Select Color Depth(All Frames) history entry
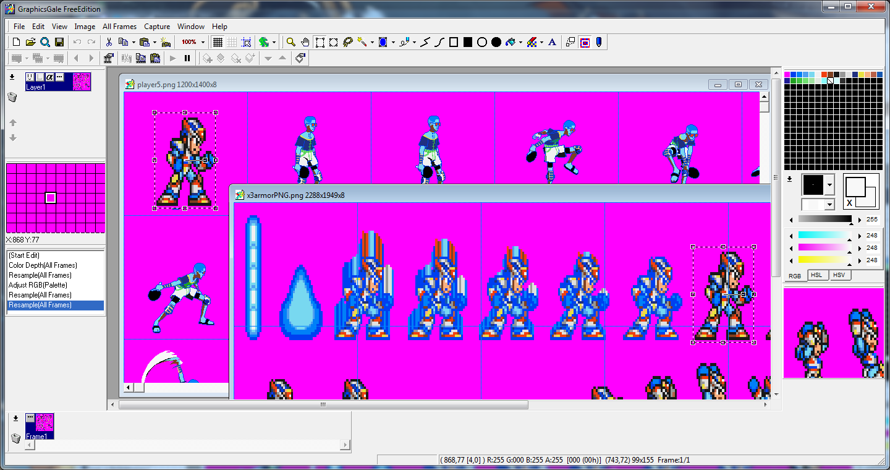This screenshot has width=890, height=470. (56, 265)
